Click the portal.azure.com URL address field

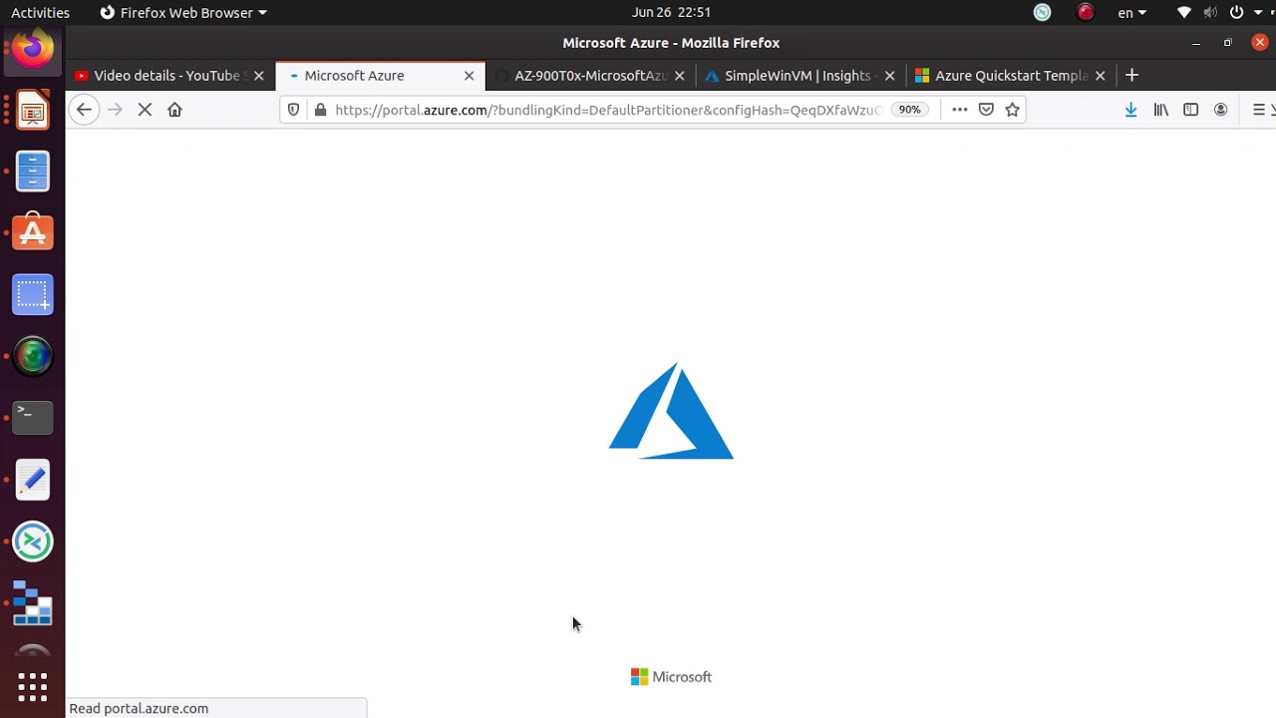[x=608, y=110]
